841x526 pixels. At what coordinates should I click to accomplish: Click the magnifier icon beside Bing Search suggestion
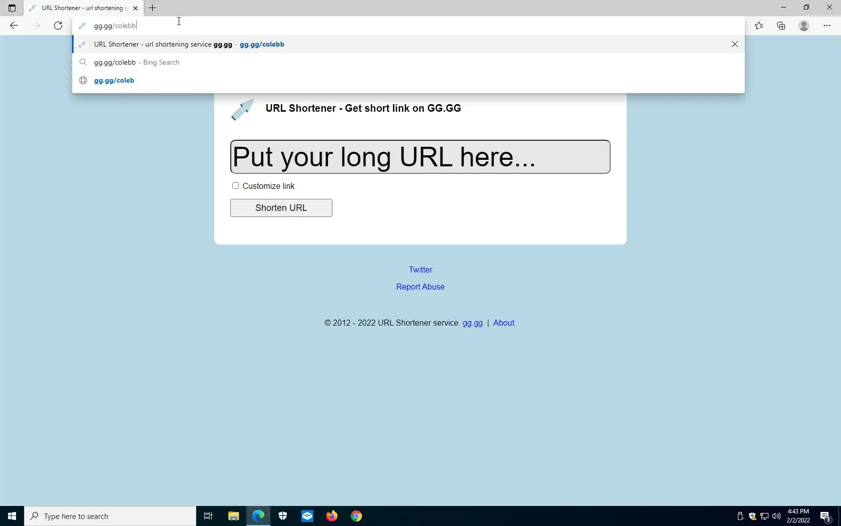83,62
